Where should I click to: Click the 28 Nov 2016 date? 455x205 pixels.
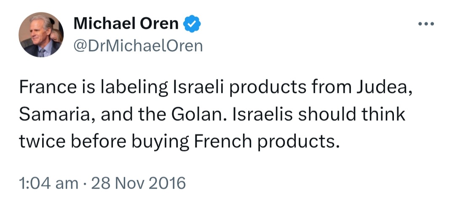(x=139, y=183)
